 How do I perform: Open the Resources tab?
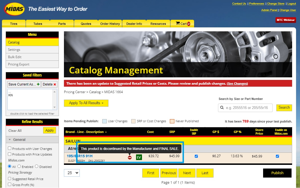tap(158, 24)
